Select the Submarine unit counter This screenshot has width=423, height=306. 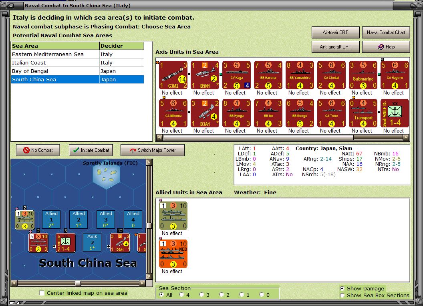tap(363, 75)
